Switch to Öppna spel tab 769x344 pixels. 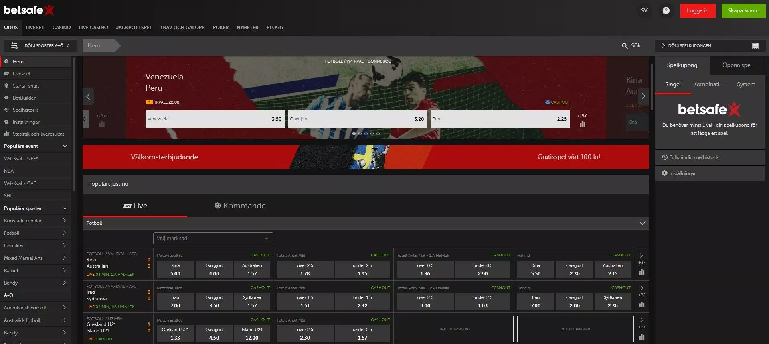tap(737, 65)
